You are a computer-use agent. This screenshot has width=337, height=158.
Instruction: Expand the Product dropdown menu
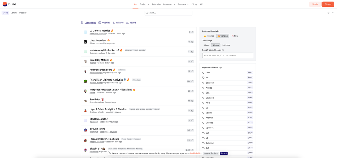tap(145, 4)
